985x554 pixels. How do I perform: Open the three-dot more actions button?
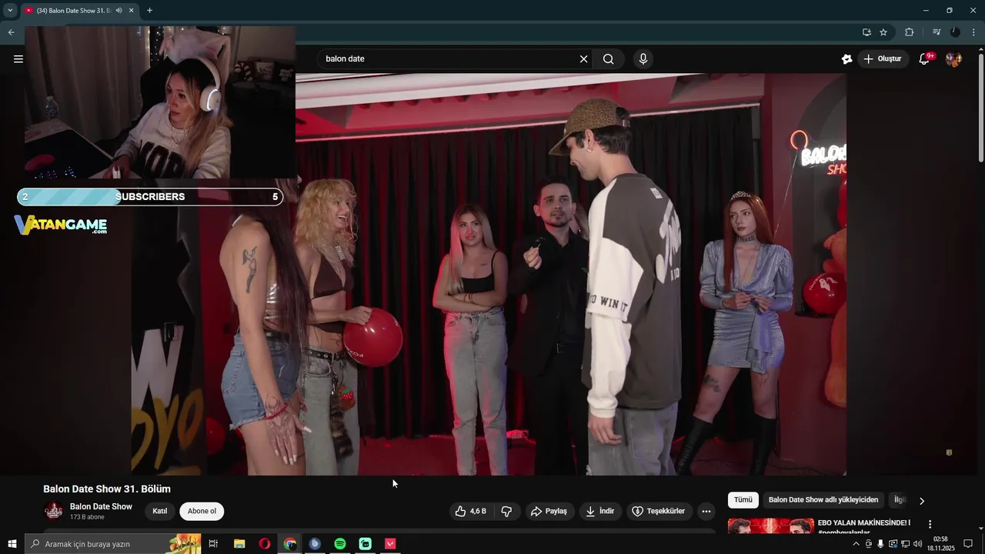pos(706,511)
